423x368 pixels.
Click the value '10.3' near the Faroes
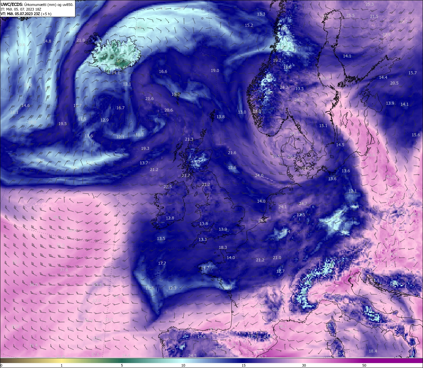(175, 94)
